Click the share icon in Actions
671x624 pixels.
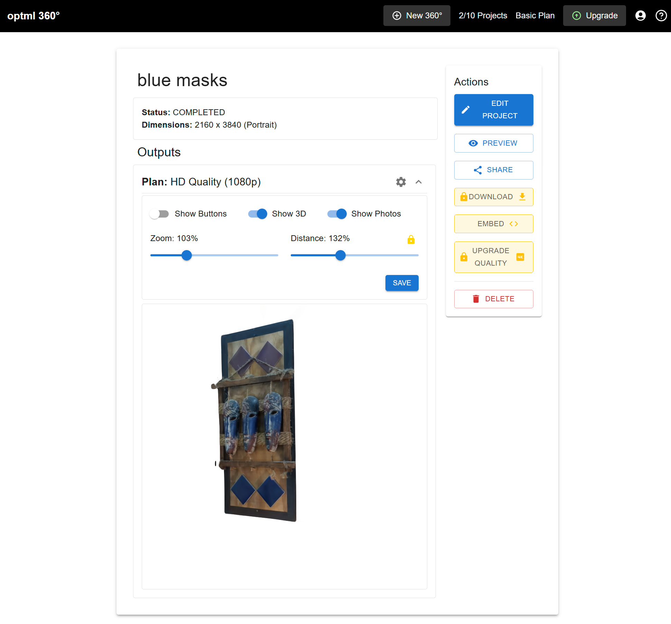click(477, 170)
